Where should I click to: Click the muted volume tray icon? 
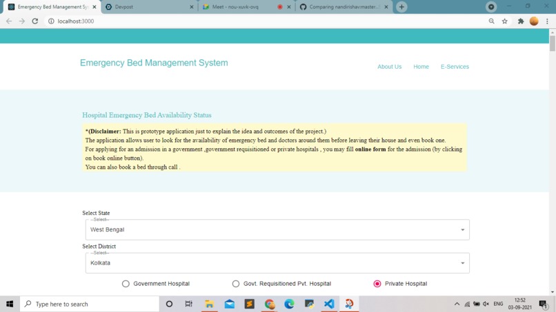[x=486, y=304]
